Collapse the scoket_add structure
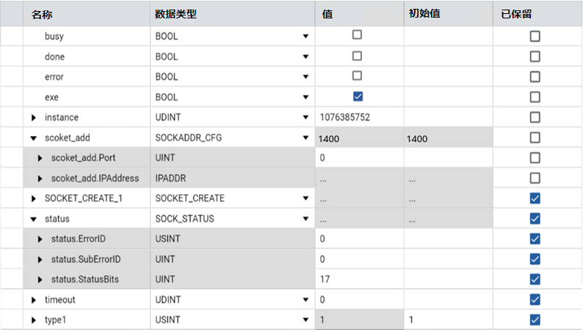Viewport: 583px width, 330px height. pyautogui.click(x=34, y=137)
